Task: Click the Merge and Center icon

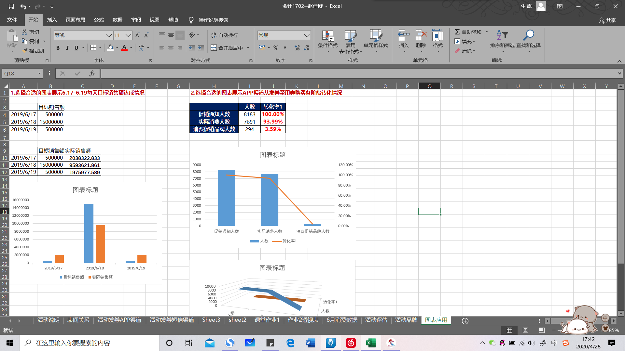Action: click(x=214, y=48)
